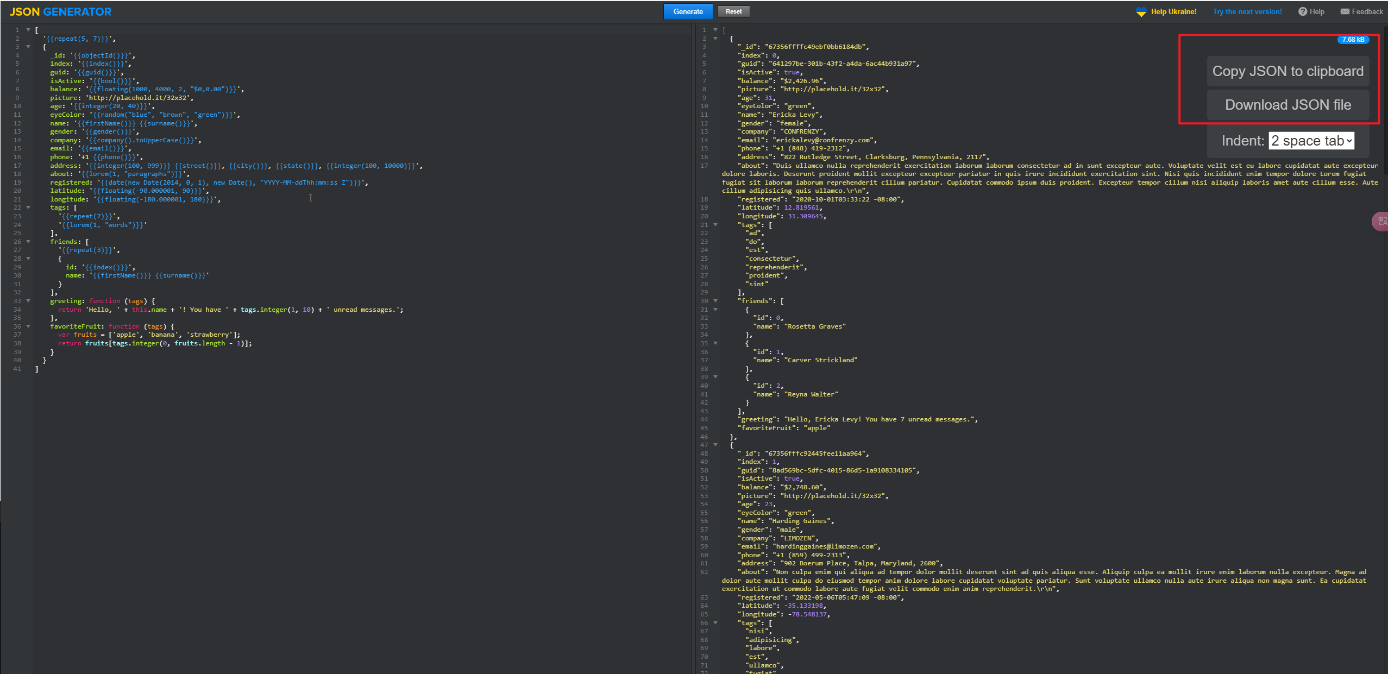
Task: Collapse the favoriteFruit function fold arrow
Action: tap(28, 326)
